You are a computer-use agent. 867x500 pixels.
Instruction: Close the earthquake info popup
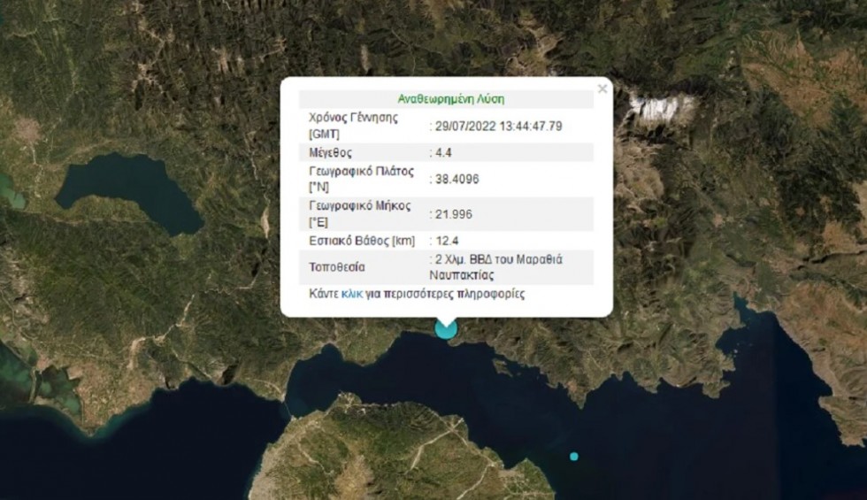(602, 88)
